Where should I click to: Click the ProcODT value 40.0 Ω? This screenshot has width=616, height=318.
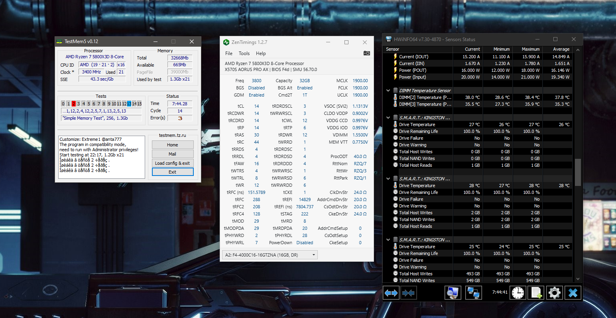(360, 156)
